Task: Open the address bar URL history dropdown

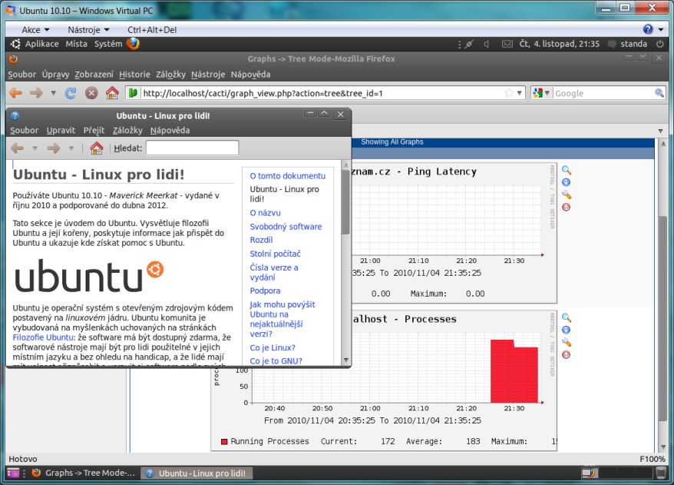Action: pyautogui.click(x=519, y=93)
